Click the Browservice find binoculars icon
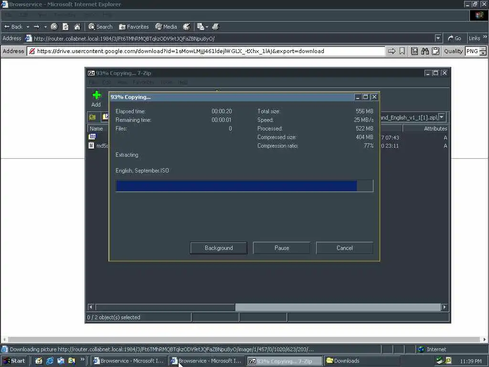 425,51
